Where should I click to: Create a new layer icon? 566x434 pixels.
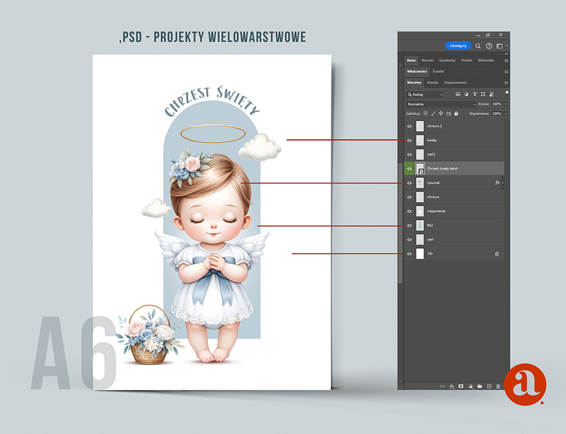click(489, 386)
